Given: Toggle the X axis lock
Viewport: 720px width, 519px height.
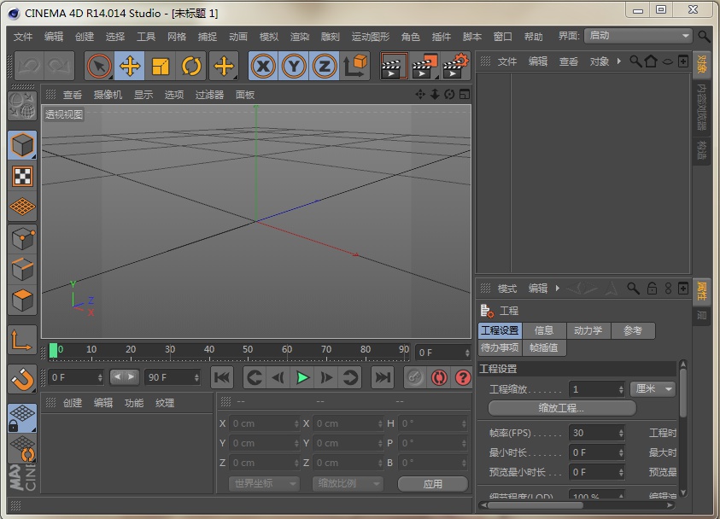Looking at the screenshot, I should [x=264, y=66].
